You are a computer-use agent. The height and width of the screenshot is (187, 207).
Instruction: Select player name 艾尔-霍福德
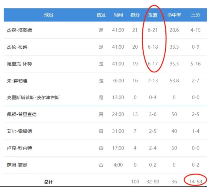coord(19,131)
